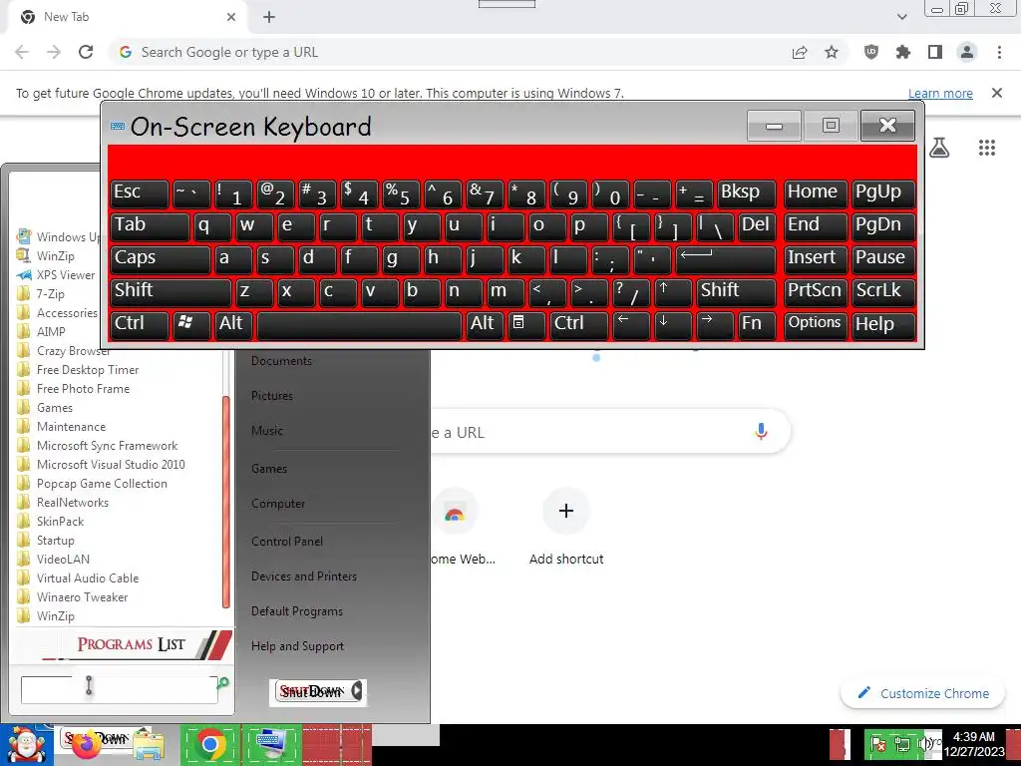Open Devices and Printers in Start menu
This screenshot has width=1021, height=766.
click(304, 576)
